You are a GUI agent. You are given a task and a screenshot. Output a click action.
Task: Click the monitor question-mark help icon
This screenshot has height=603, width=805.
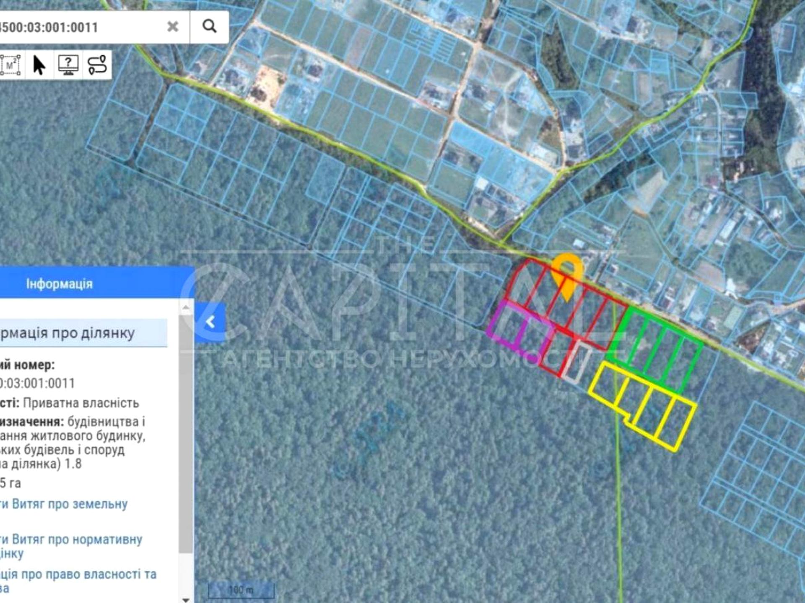tap(68, 65)
